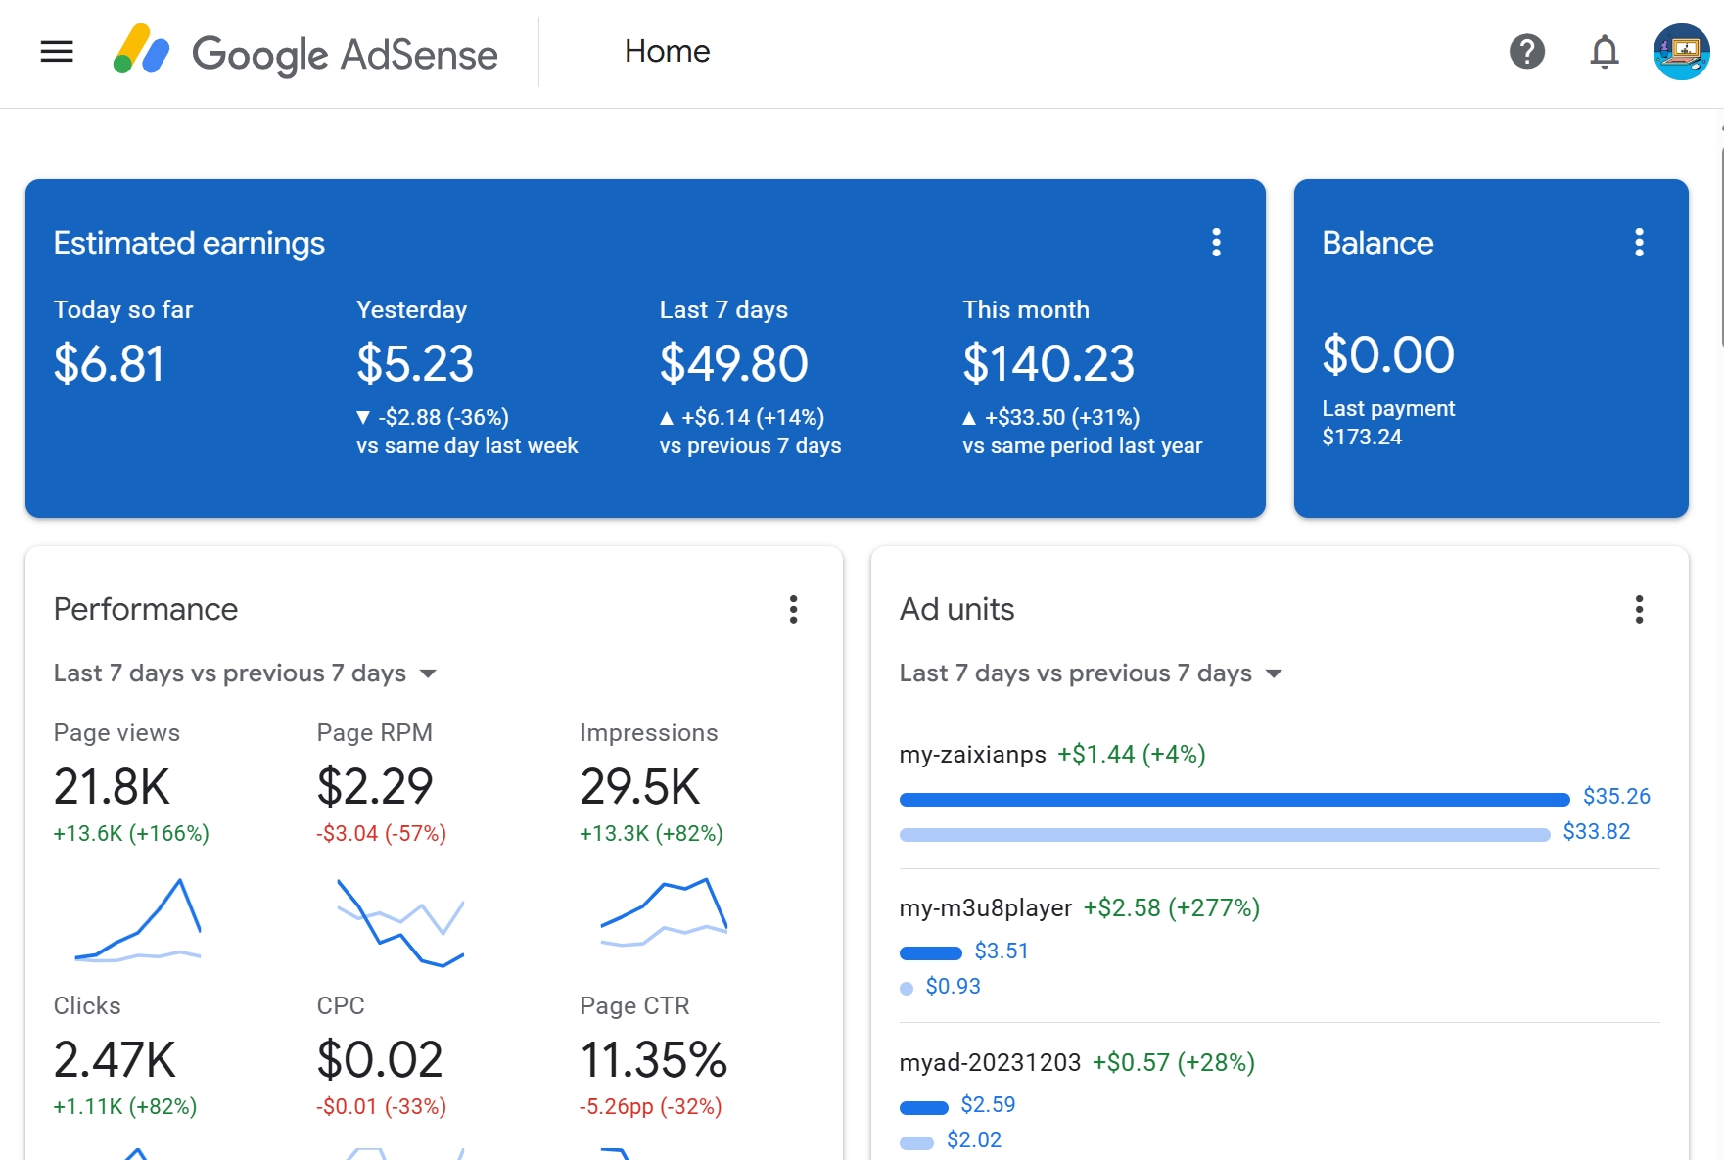Image resolution: width=1724 pixels, height=1160 pixels.
Task: Click the Clicks value 2.47K
Action: click(x=115, y=1060)
